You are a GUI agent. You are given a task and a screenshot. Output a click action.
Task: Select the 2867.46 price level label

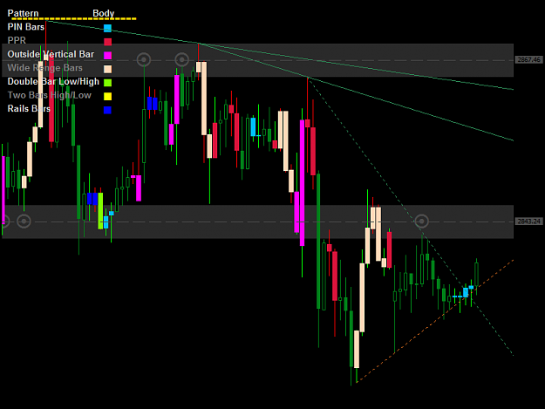click(528, 60)
